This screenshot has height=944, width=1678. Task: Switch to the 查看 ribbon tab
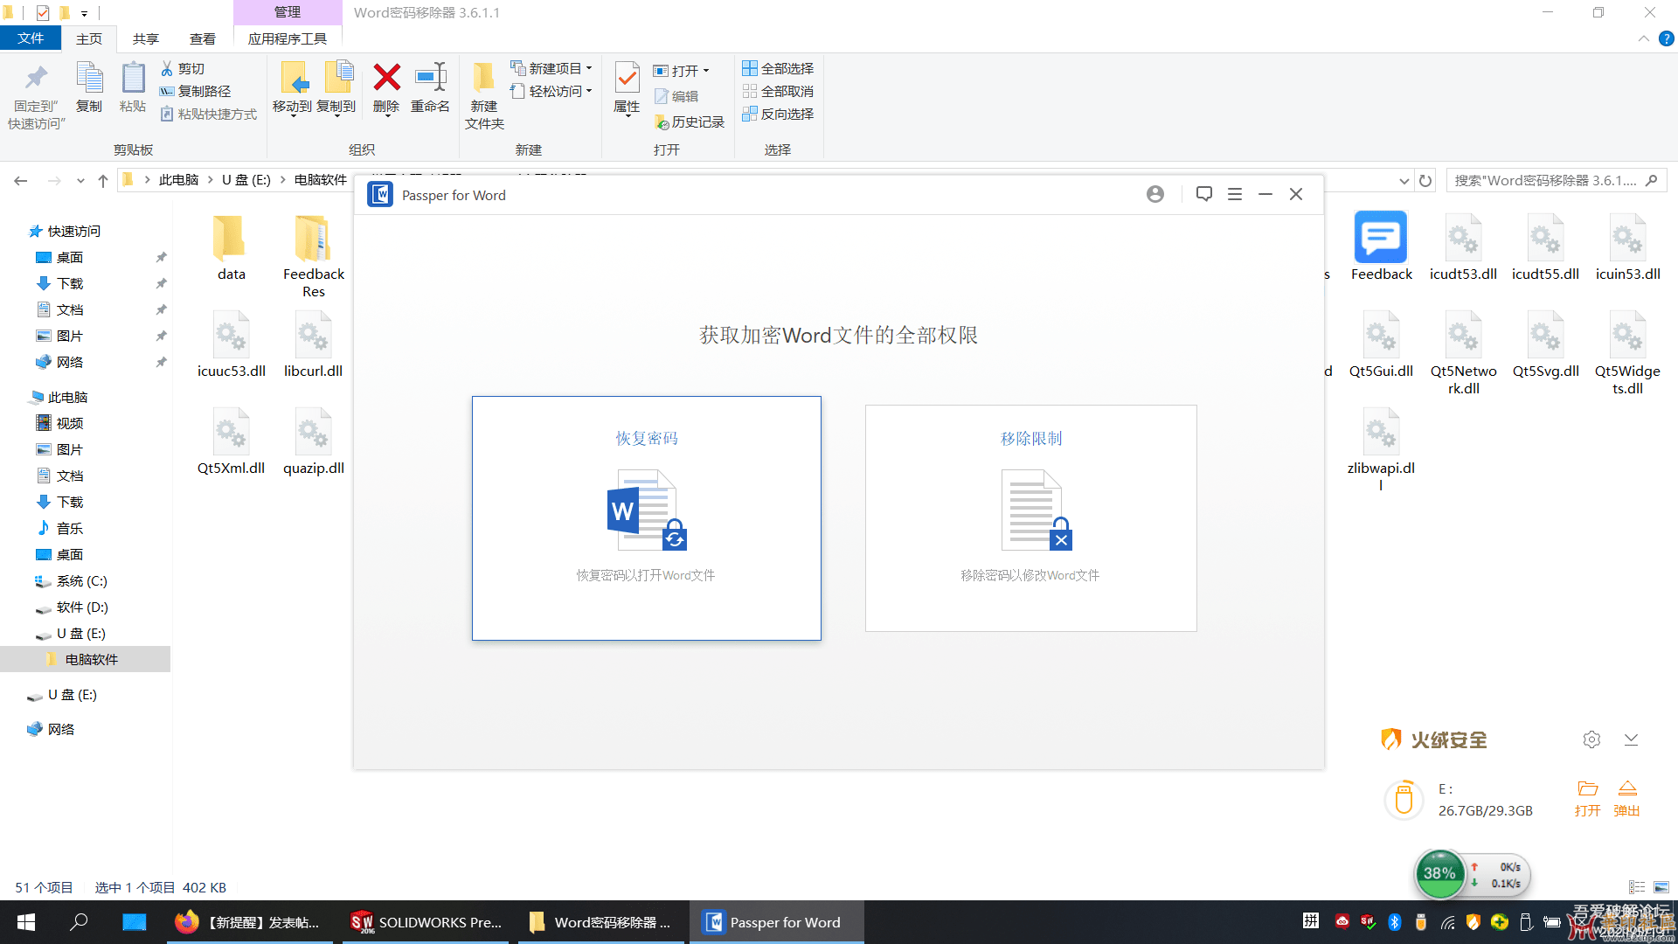click(x=203, y=38)
